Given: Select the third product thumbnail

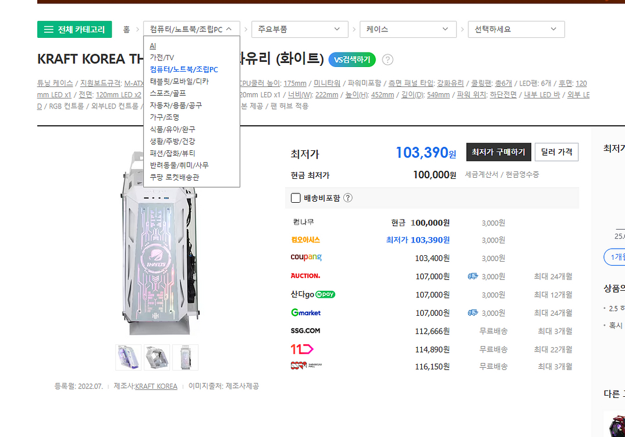Looking at the screenshot, I should coord(186,357).
